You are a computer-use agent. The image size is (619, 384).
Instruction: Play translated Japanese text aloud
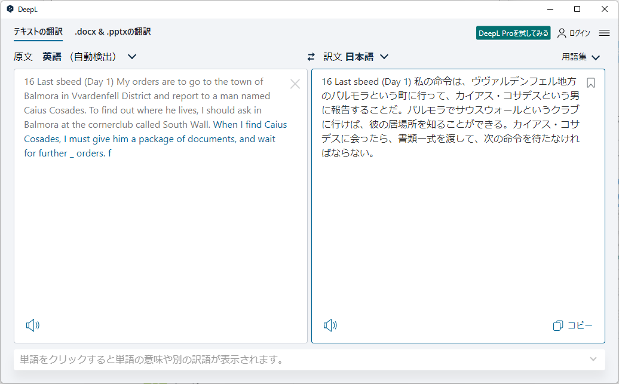[x=330, y=325]
